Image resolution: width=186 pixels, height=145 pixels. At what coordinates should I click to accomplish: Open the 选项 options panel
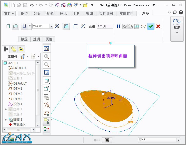click(37, 39)
